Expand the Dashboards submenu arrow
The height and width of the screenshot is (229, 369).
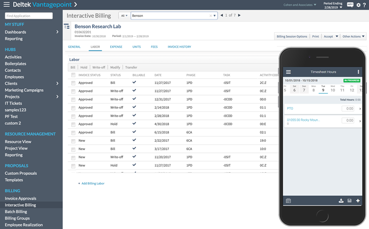57,32
